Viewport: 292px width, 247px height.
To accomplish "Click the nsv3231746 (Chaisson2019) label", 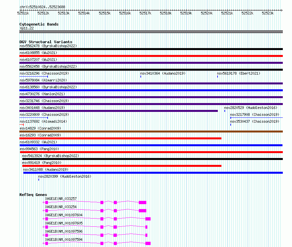I will click(x=44, y=101).
